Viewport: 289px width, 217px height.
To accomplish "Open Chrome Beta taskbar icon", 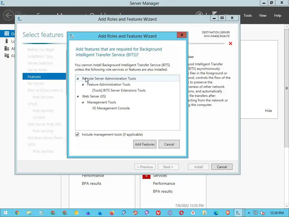I will [x=53, y=213].
